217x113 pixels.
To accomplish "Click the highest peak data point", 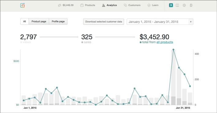I will (x=173, y=50).
